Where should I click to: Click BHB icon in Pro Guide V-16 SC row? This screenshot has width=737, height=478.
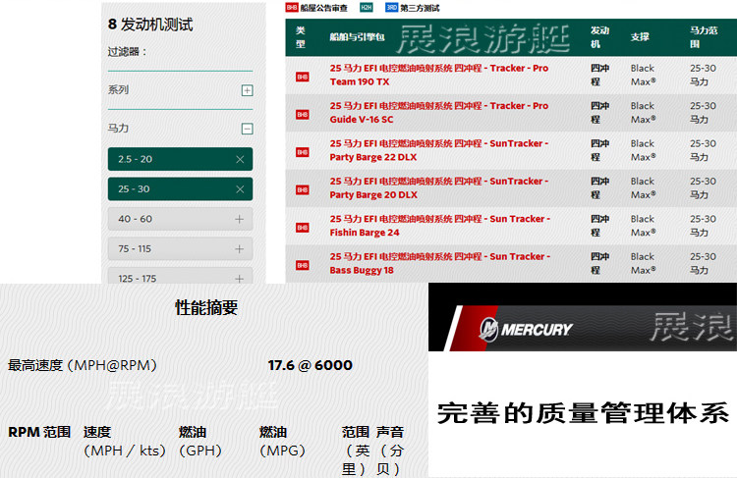click(303, 115)
